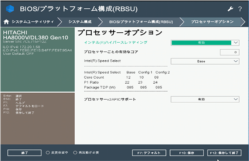Click the F12: 保存して終了 help line
The image size is (249, 161).
[x=19, y=113]
